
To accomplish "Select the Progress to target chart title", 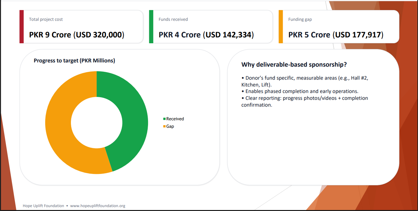I will tap(74, 60).
